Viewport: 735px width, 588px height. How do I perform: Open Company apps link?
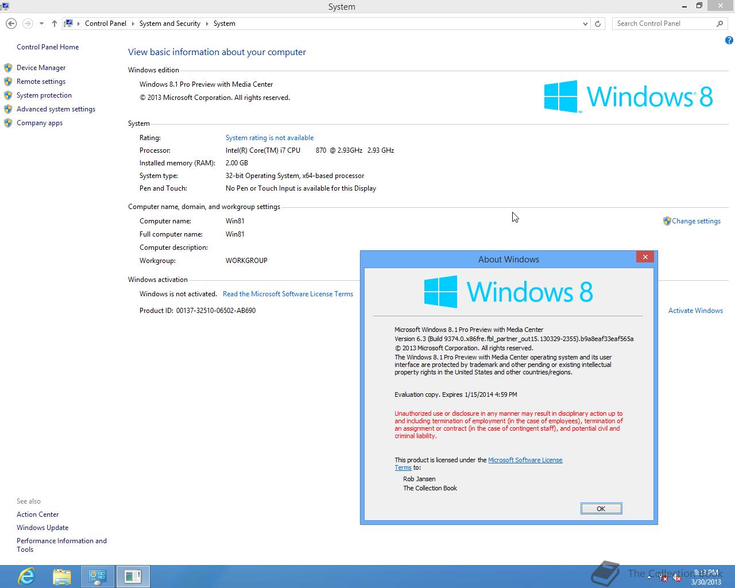click(x=40, y=123)
